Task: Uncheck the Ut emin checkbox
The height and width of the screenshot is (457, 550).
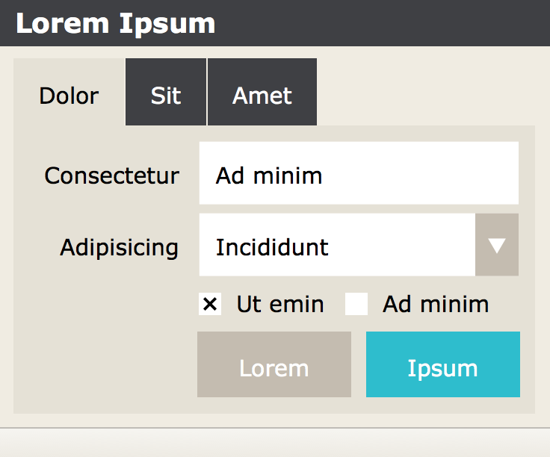Action: pos(210,304)
